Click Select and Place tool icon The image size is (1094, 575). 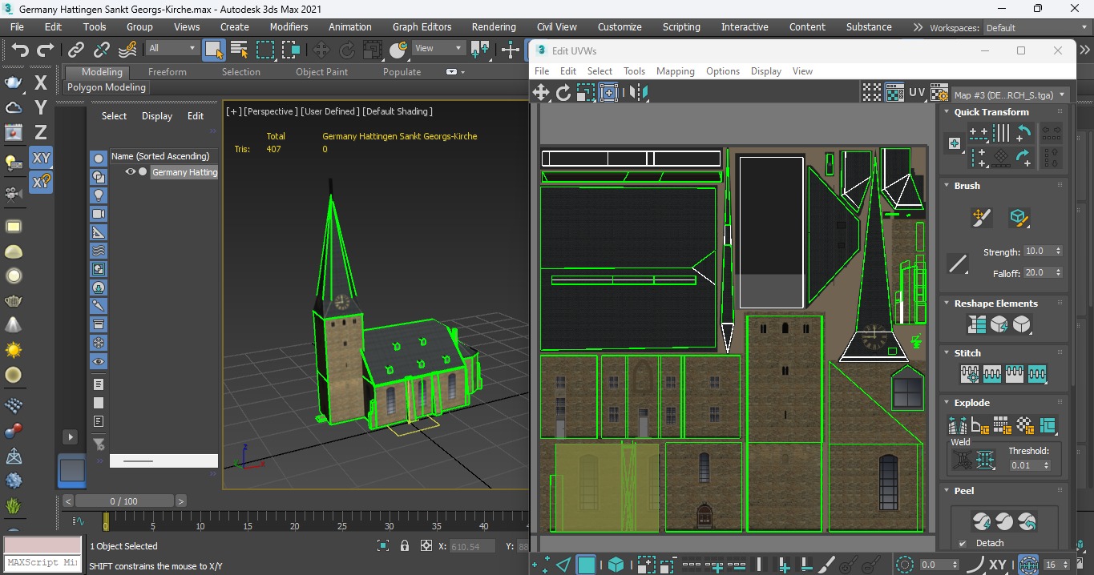pos(398,50)
